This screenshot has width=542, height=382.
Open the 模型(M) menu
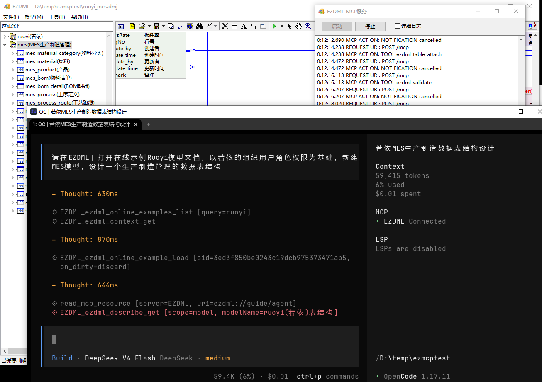[34, 17]
